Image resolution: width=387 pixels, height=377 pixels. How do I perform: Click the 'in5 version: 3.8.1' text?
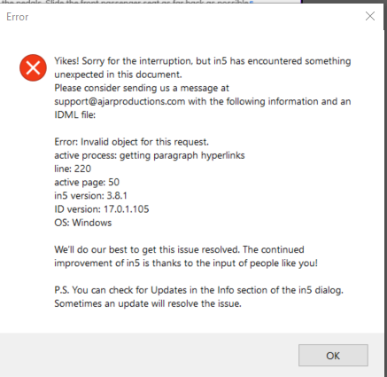pos(90,195)
